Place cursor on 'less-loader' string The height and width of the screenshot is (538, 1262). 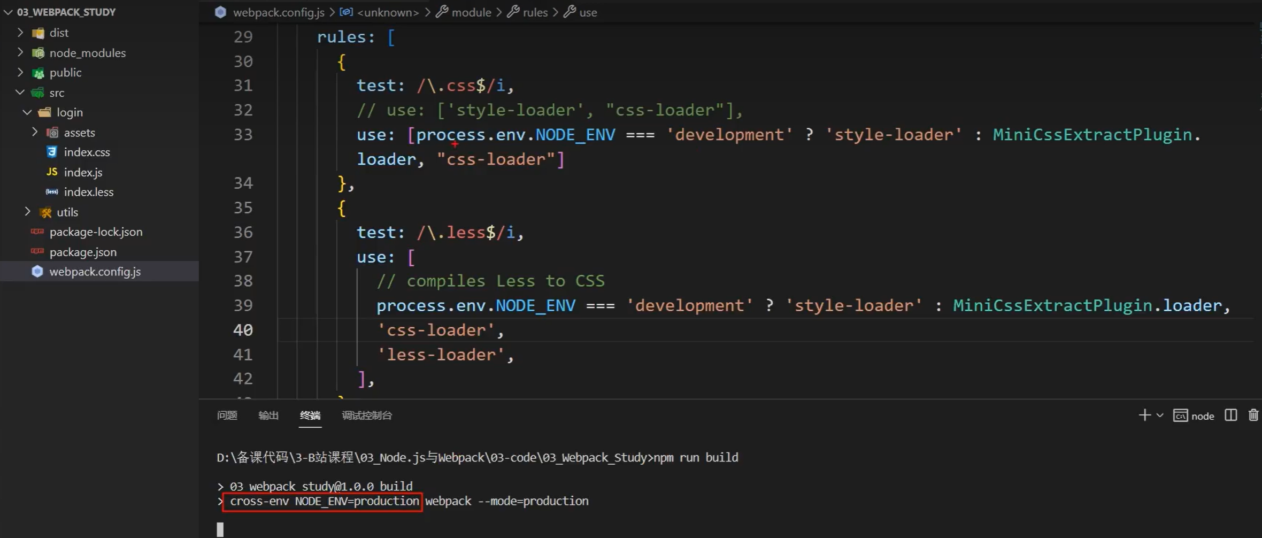pyautogui.click(x=441, y=355)
